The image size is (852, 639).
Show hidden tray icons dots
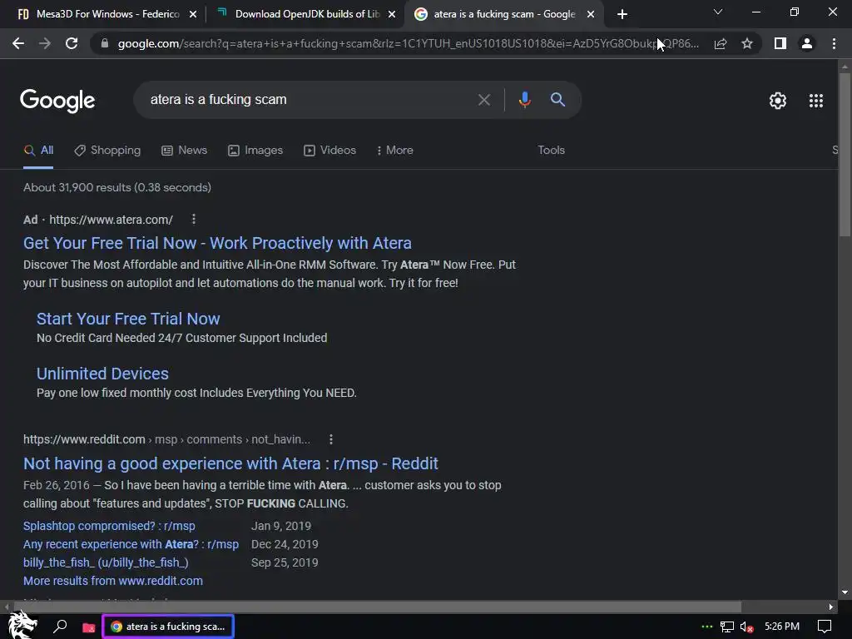click(x=707, y=627)
